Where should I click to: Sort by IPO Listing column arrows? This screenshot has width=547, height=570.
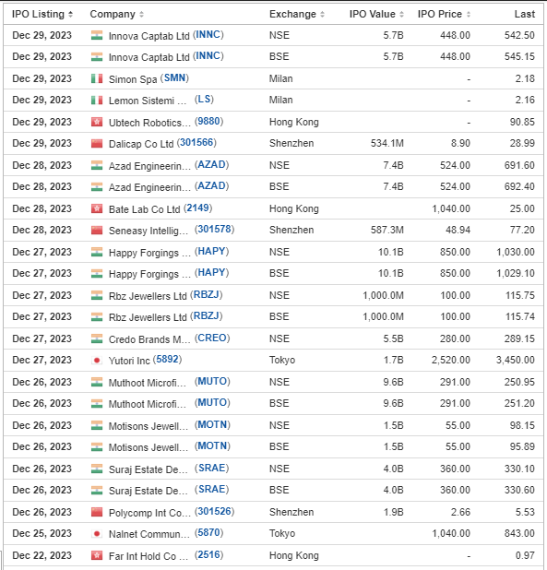point(70,14)
